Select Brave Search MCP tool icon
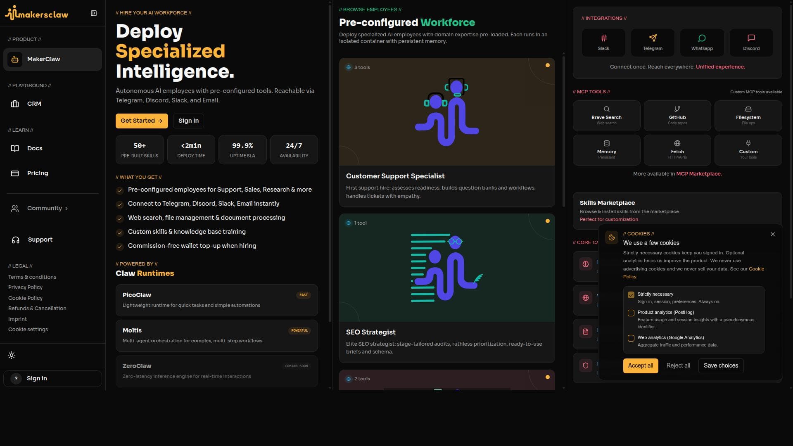This screenshot has height=446, width=793. 606,109
